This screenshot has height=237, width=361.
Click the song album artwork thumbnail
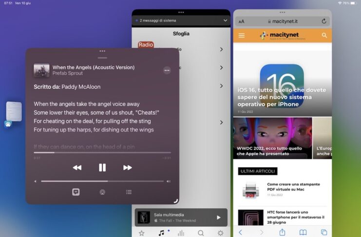41,70
